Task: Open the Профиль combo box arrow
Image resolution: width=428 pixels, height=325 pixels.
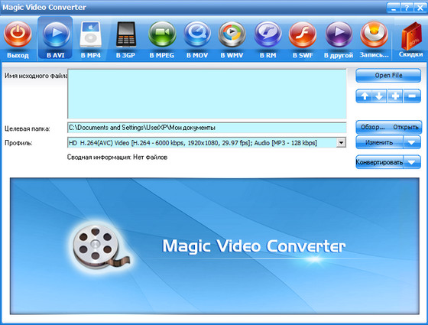Action: point(341,142)
